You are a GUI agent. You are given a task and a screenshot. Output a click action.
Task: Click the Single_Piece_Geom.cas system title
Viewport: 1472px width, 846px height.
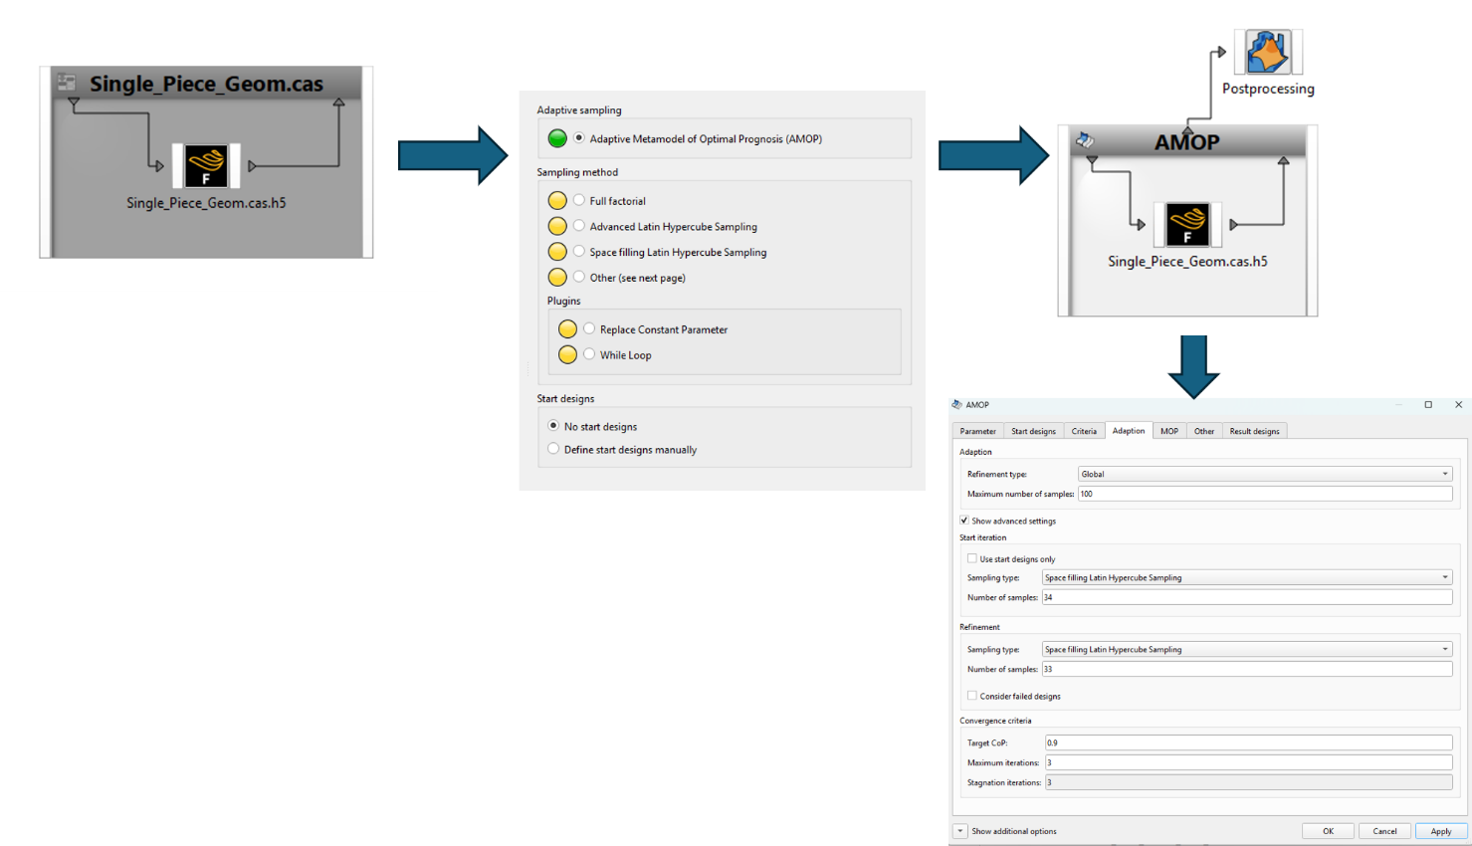tap(207, 84)
